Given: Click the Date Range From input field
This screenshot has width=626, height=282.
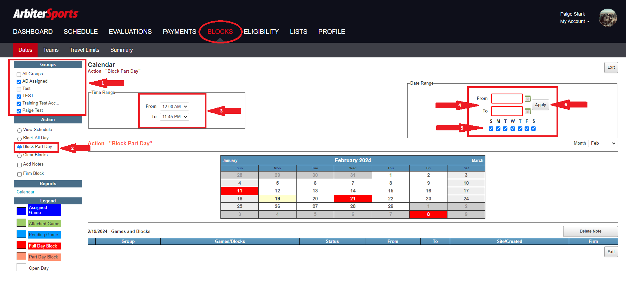Looking at the screenshot, I should [x=507, y=99].
